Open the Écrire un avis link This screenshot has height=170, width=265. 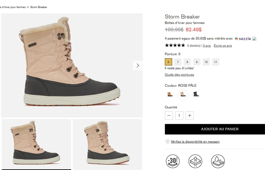pos(223,46)
